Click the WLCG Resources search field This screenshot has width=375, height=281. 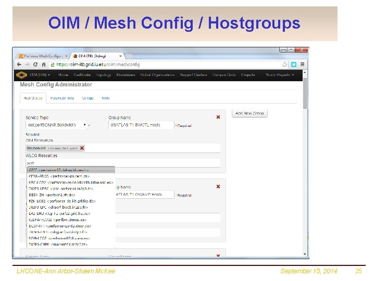click(x=123, y=163)
